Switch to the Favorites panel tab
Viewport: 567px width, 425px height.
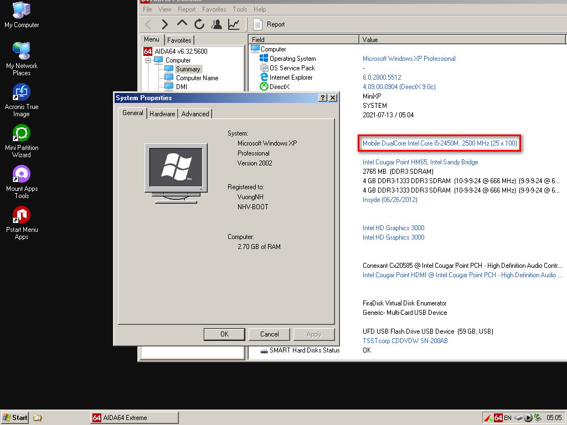(x=179, y=40)
